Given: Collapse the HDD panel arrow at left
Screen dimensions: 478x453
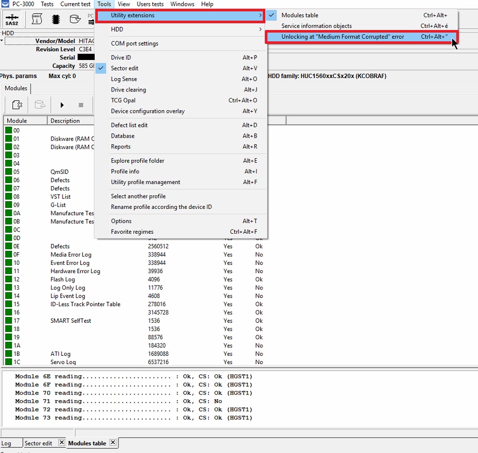Looking at the screenshot, I should point(2,40).
